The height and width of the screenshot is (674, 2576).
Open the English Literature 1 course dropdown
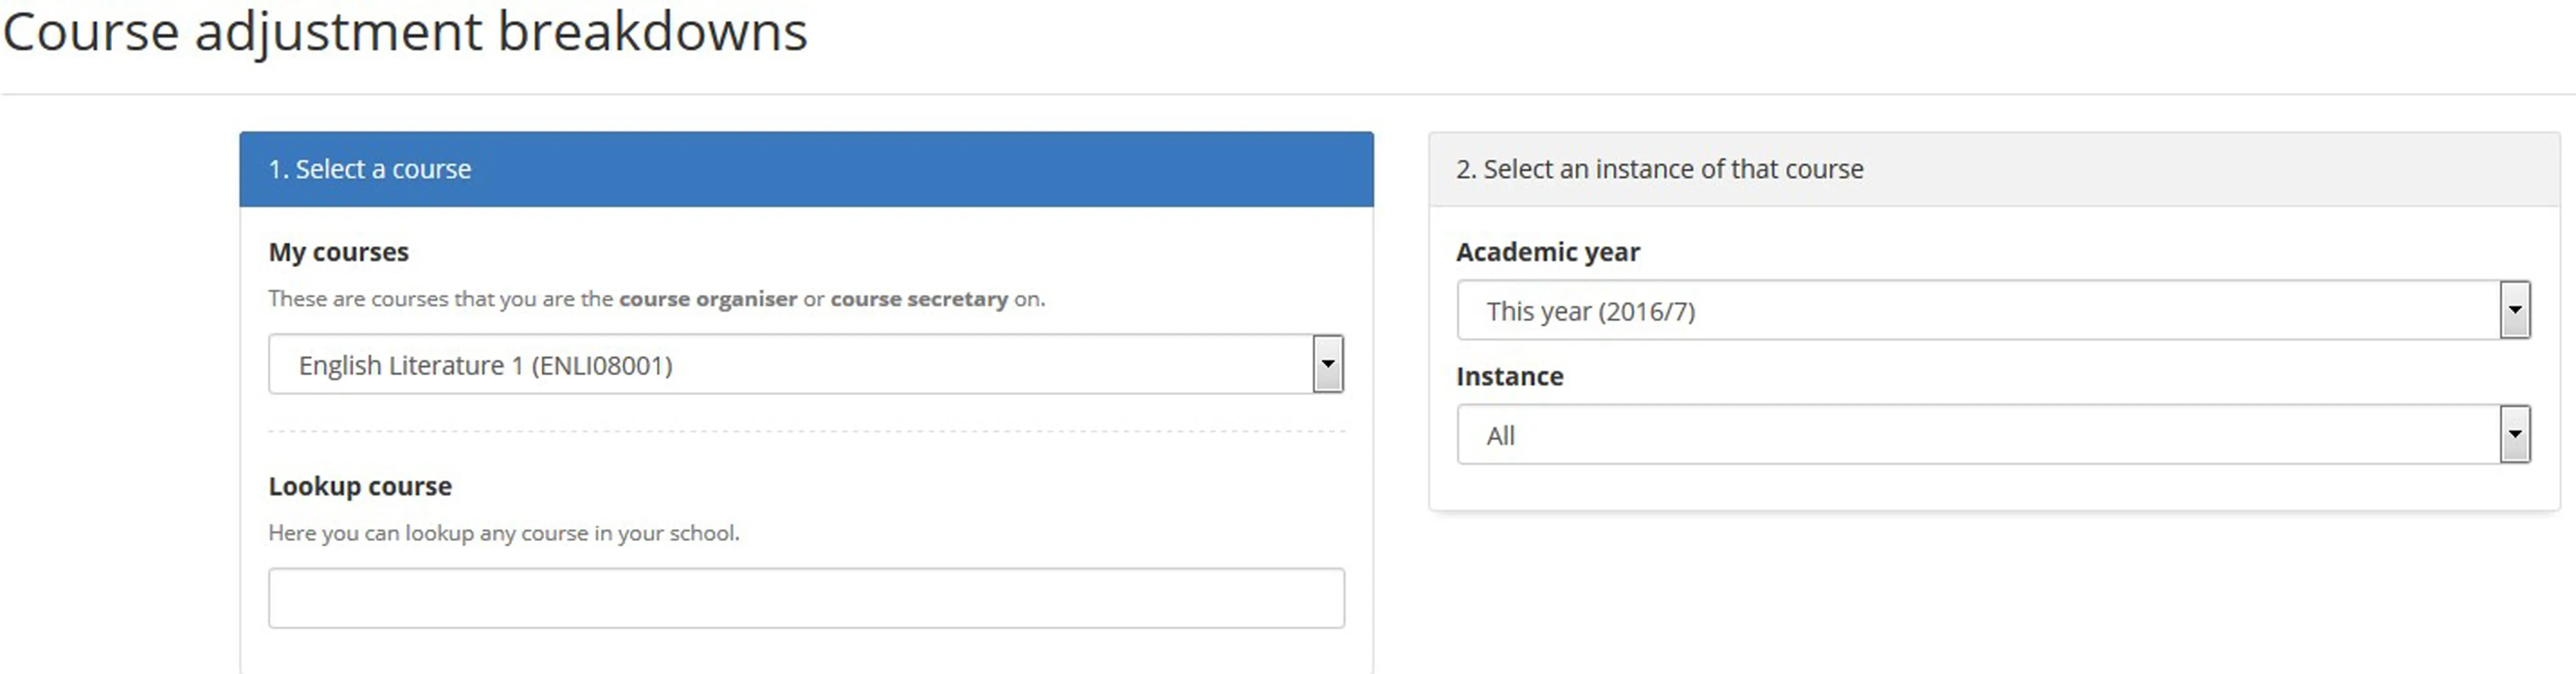790,365
